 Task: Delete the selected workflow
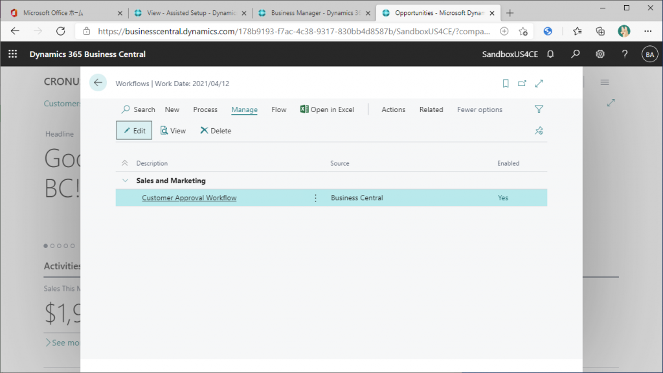pyautogui.click(x=216, y=131)
